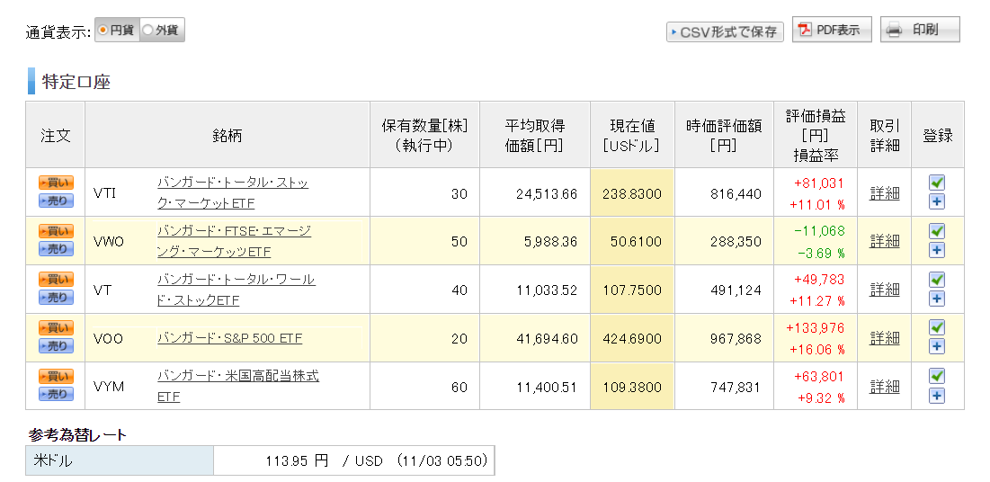Click the green checkmark register icon for VTI
Screen dimensions: 990x482
click(937, 183)
